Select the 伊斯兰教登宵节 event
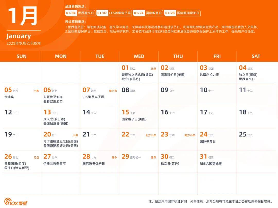The height and width of the screenshot is (208, 278). click(x=55, y=164)
